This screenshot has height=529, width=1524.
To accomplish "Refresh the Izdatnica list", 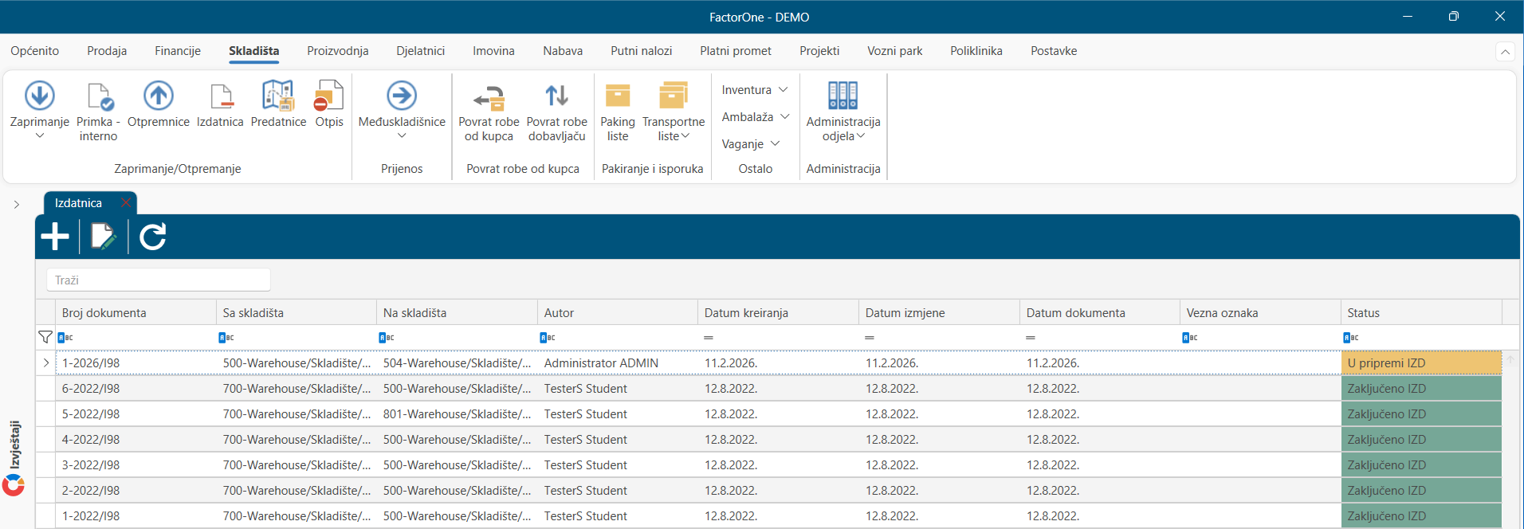I will [152, 237].
